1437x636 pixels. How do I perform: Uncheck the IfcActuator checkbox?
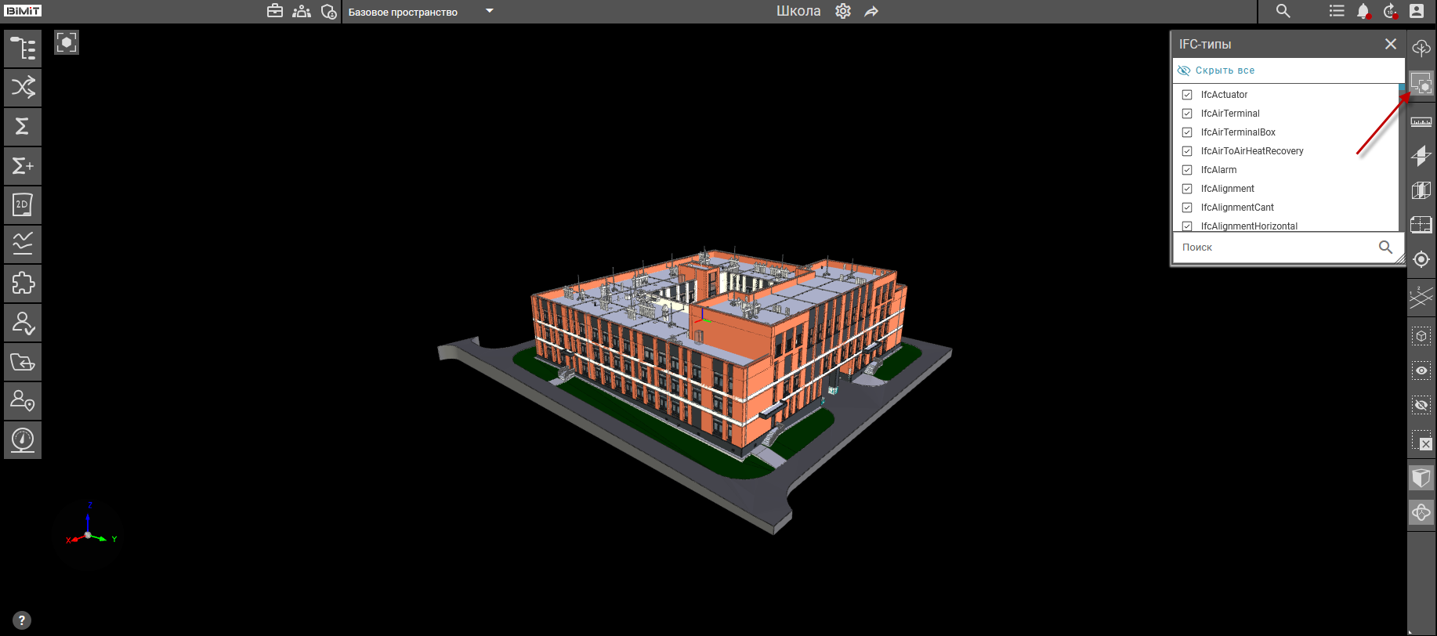tap(1187, 95)
